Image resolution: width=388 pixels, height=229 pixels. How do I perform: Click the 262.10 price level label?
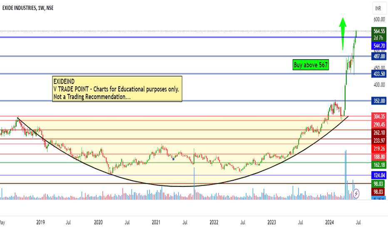pyautogui.click(x=379, y=133)
